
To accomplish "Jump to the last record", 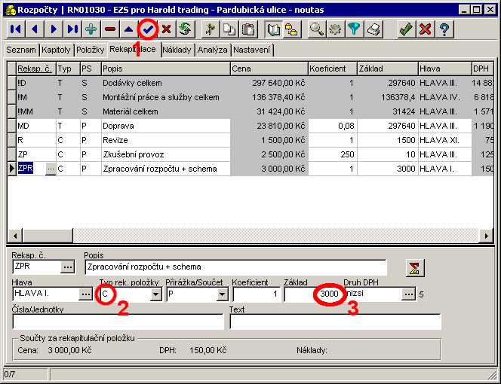I will (x=72, y=30).
